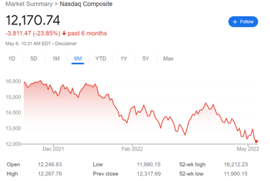Click the Follow button
The image size is (270, 181).
coord(243,21)
